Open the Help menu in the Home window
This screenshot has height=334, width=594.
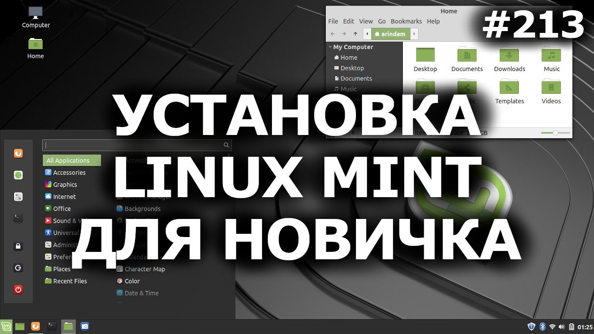pyautogui.click(x=433, y=21)
